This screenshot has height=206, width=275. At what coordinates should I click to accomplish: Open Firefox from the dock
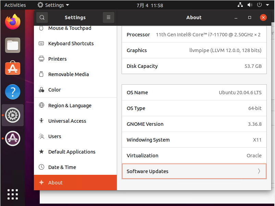tap(13, 22)
